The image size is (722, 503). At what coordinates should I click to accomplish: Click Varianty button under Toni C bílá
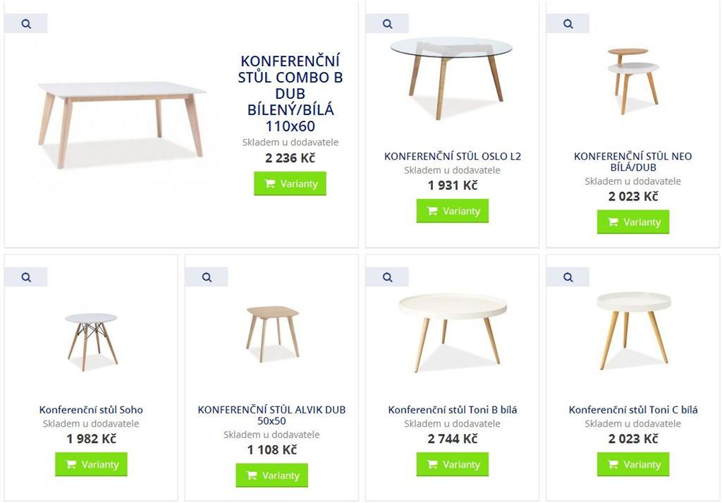633,464
